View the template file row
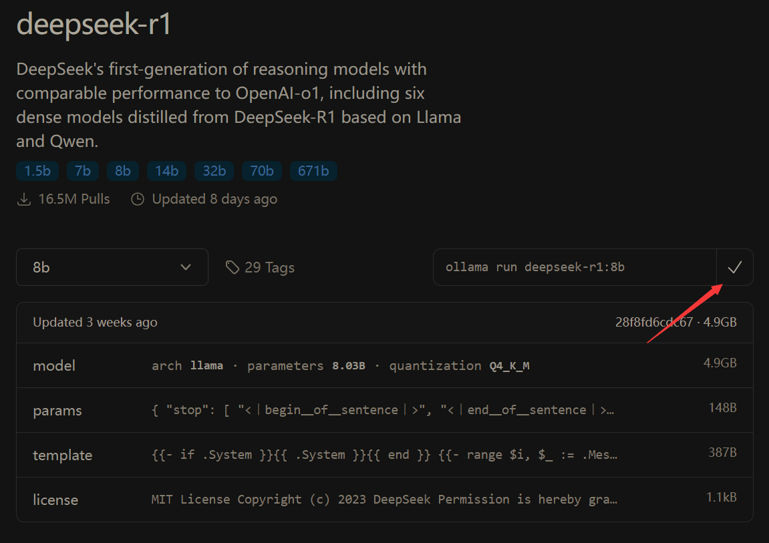 [x=384, y=455]
